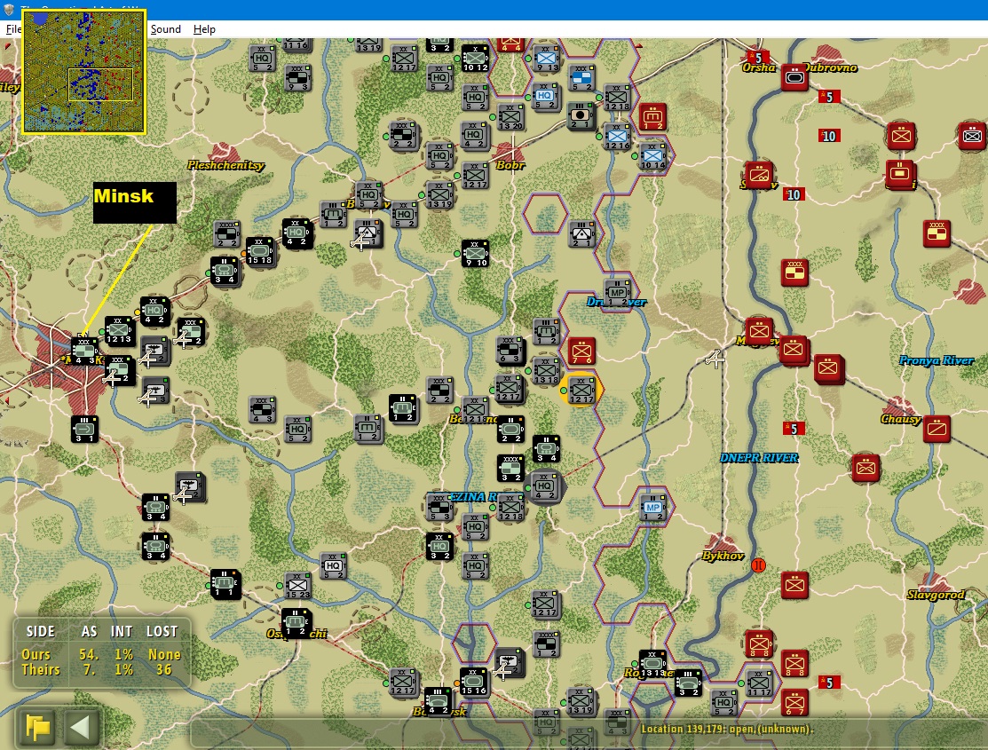Click the "Theirs" row in the losses panel

point(101,669)
